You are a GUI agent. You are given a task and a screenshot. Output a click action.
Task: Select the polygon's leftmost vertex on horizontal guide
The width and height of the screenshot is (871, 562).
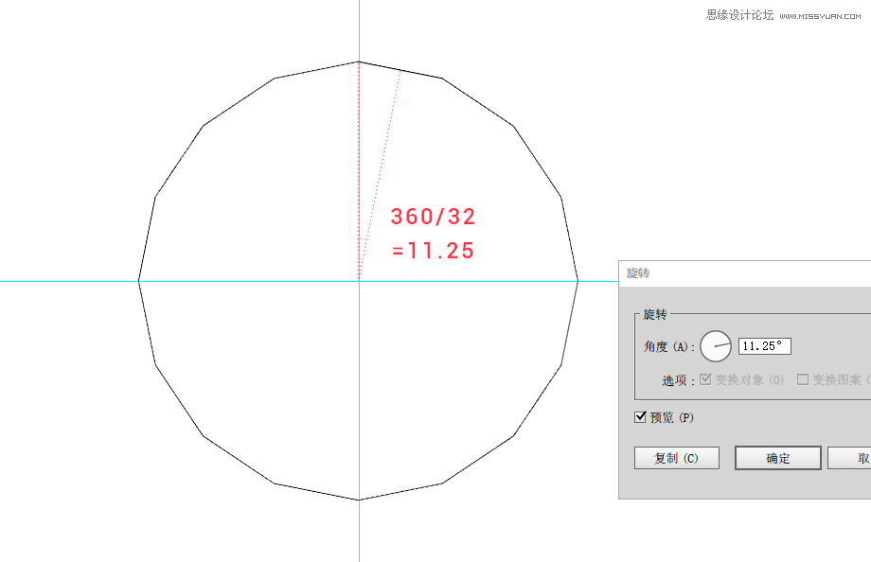[139, 281]
